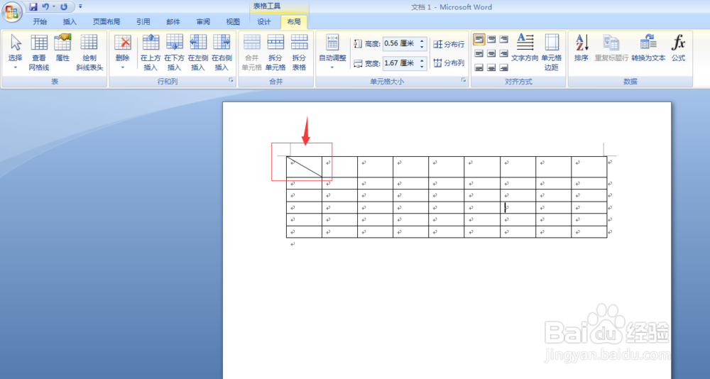Image resolution: width=710 pixels, height=379 pixels.
Task: Open 单元格边距 cell margins
Action: pyautogui.click(x=552, y=53)
